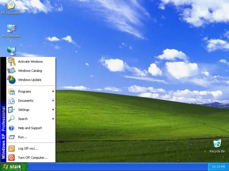The width and height of the screenshot is (229, 171).
Task: Select Log Off vm1... entry
Action: point(31,148)
